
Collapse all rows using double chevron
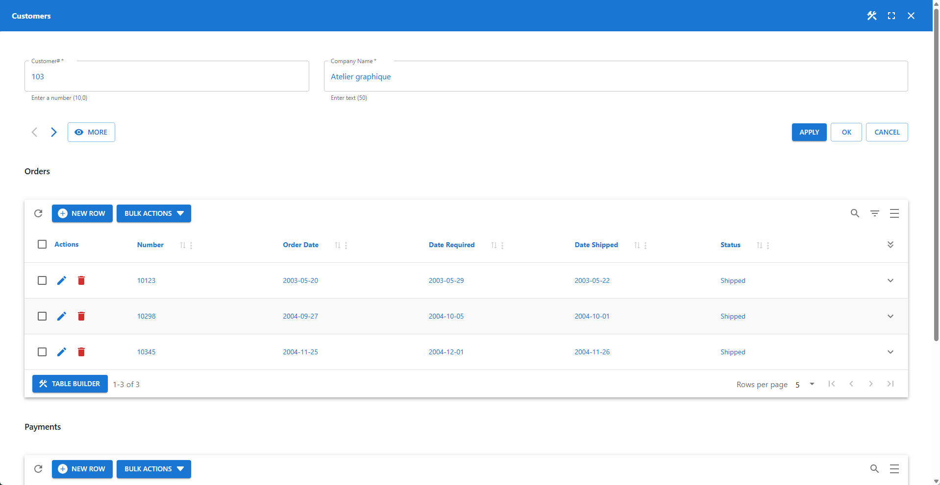pyautogui.click(x=891, y=245)
